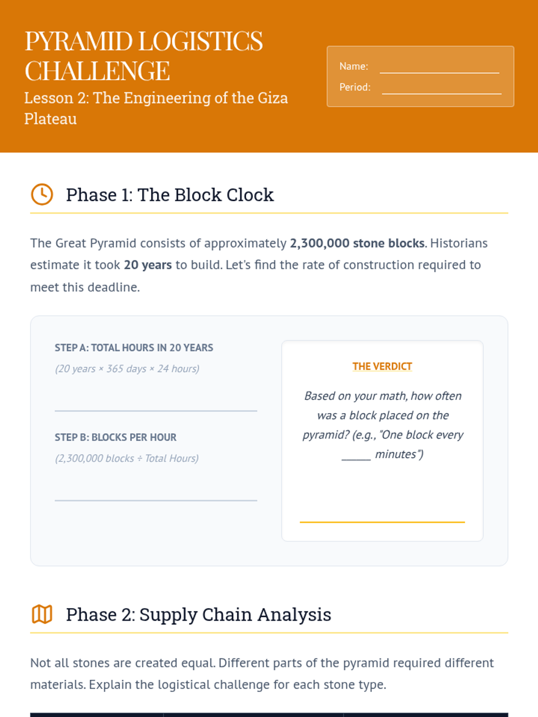The height and width of the screenshot is (717, 538).
Task: Click the Step B: Blocks Per Hour label
Action: [x=115, y=437]
